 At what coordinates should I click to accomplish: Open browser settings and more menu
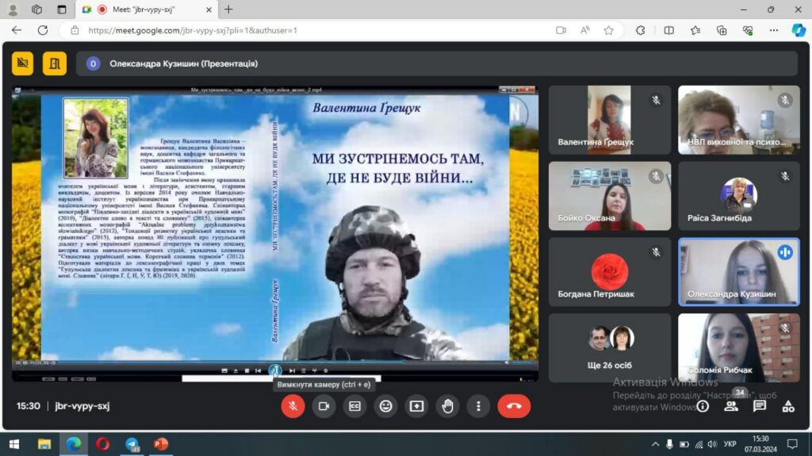click(x=774, y=30)
